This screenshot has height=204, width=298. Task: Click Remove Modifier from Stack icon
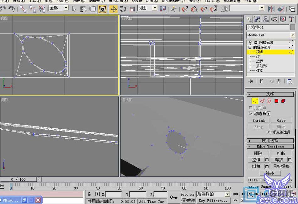click(x=279, y=81)
